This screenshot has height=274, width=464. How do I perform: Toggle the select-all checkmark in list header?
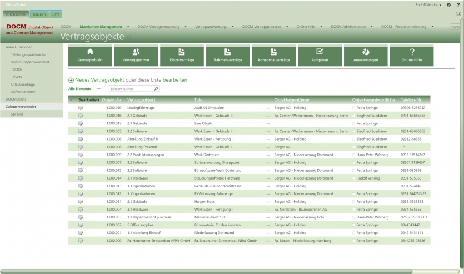(x=71, y=100)
